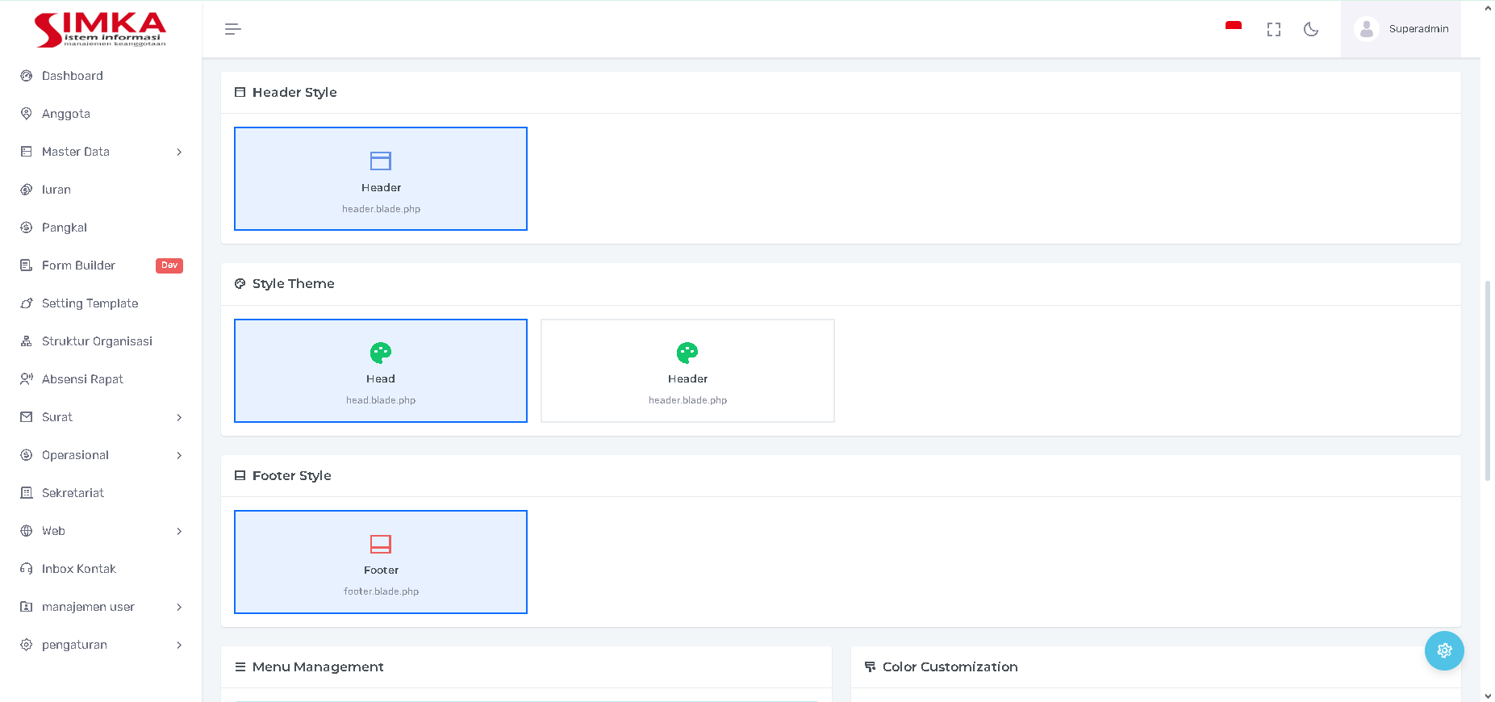Viewport: 1495px width, 702px height.
Task: Click the page vertical scrollbar thumb
Action: [1487, 379]
